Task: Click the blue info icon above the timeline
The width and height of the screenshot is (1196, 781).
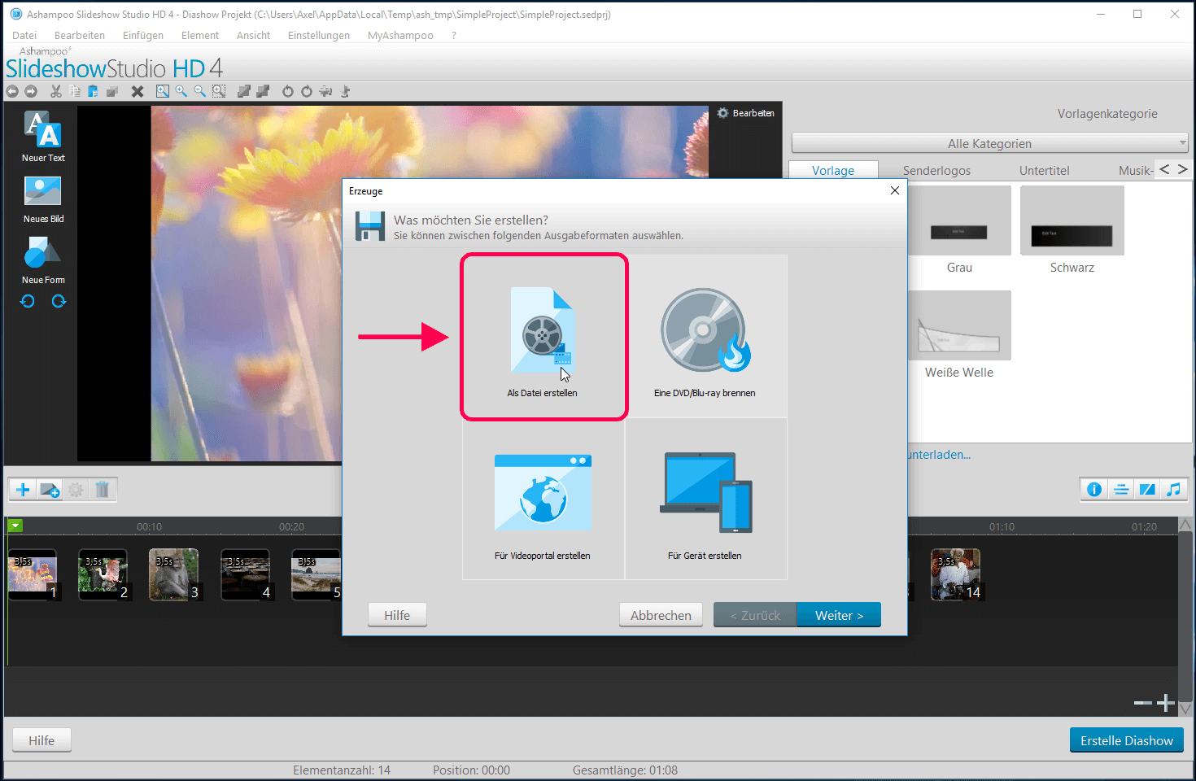Action: click(x=1094, y=489)
